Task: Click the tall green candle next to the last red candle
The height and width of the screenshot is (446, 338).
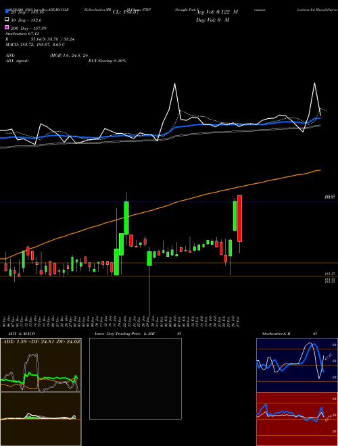Action: click(x=235, y=216)
